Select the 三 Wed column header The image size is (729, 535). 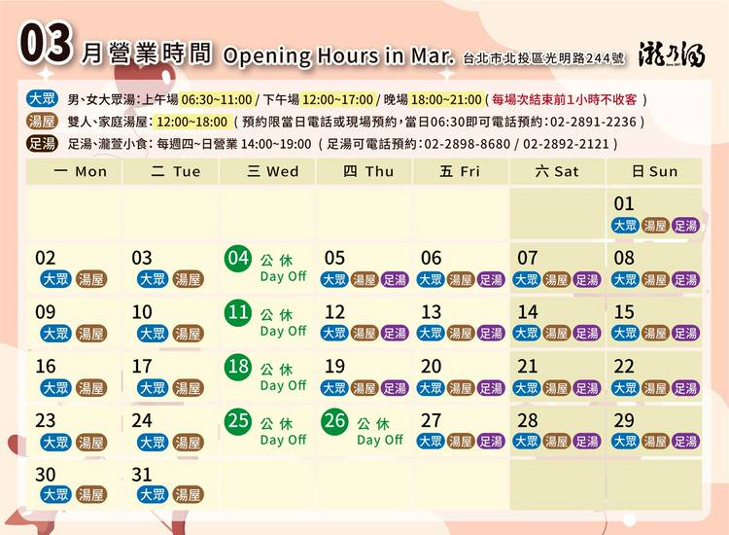click(268, 172)
